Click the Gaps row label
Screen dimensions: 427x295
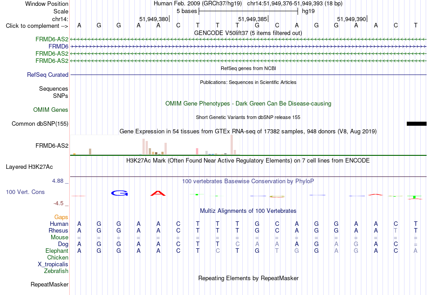[61, 217]
